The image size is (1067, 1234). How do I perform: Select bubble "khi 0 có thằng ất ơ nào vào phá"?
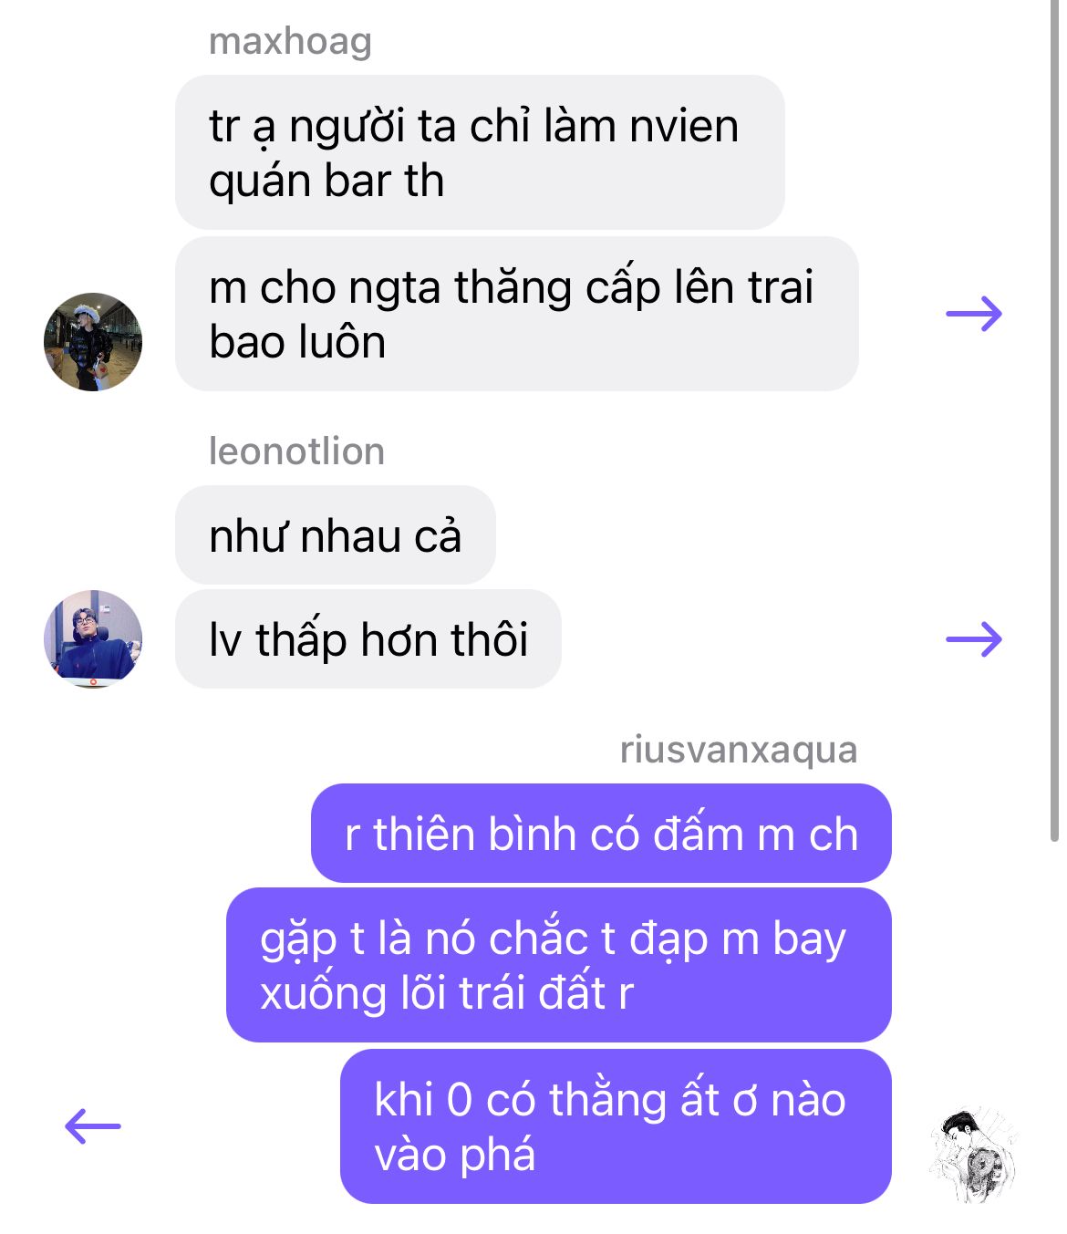(616, 1126)
